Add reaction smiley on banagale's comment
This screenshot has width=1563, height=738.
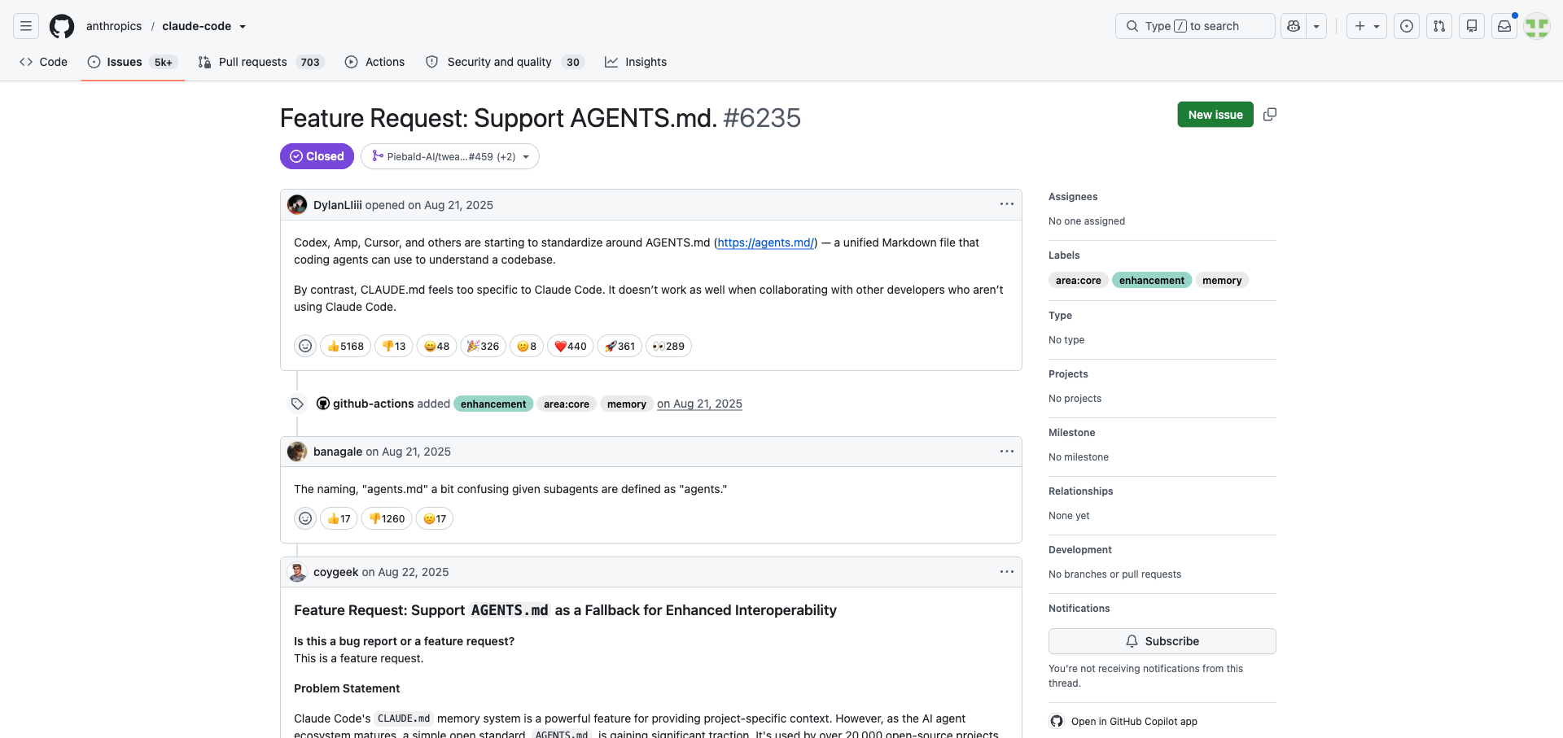point(305,518)
